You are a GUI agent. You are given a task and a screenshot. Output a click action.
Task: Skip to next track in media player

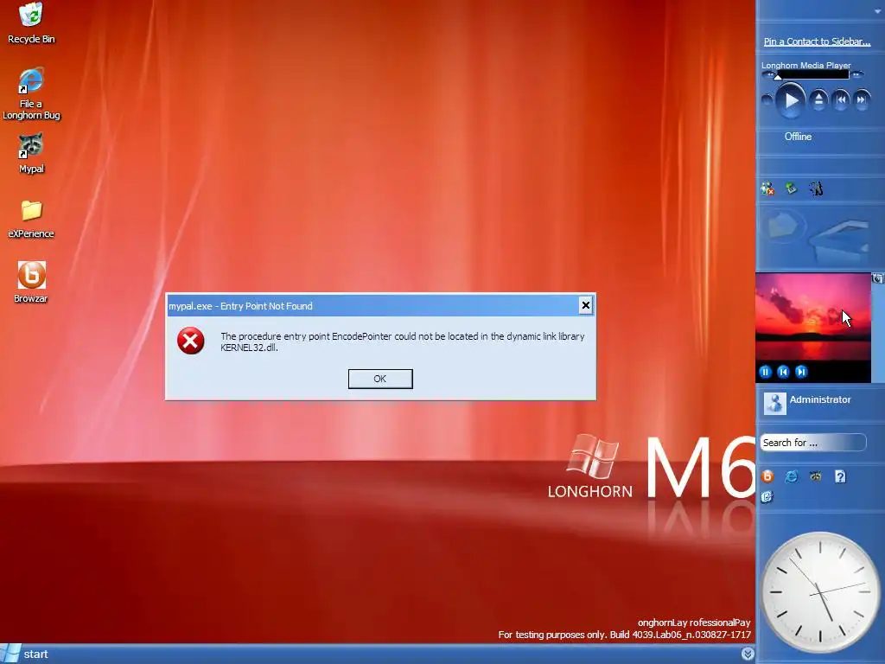click(862, 100)
